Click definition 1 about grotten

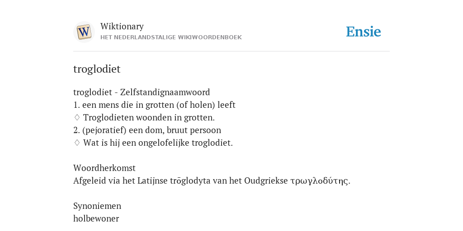pyautogui.click(x=154, y=105)
